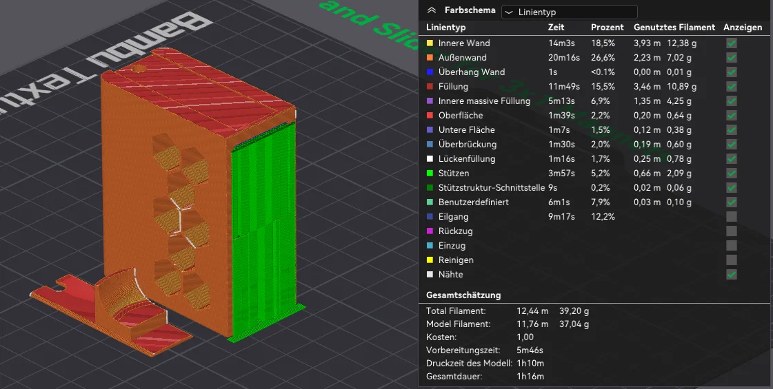Screen dimensions: 773x389
Task: Click the Überbrückung color swatch
Action: (x=430, y=145)
